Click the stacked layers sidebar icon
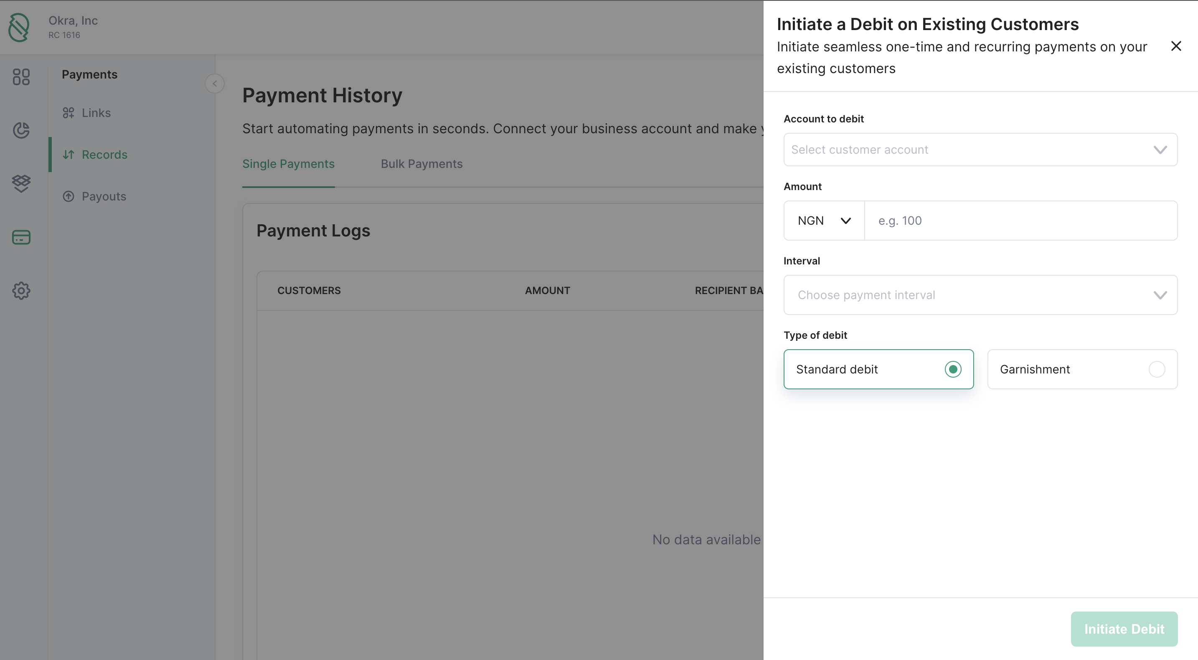Image resolution: width=1198 pixels, height=660 pixels. (21, 183)
